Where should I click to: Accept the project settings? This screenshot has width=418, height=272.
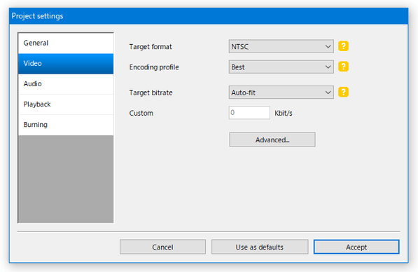(x=356, y=247)
